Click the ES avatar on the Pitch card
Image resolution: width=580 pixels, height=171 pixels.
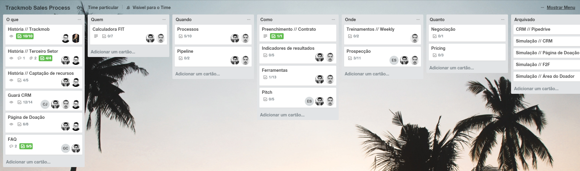pos(309,101)
